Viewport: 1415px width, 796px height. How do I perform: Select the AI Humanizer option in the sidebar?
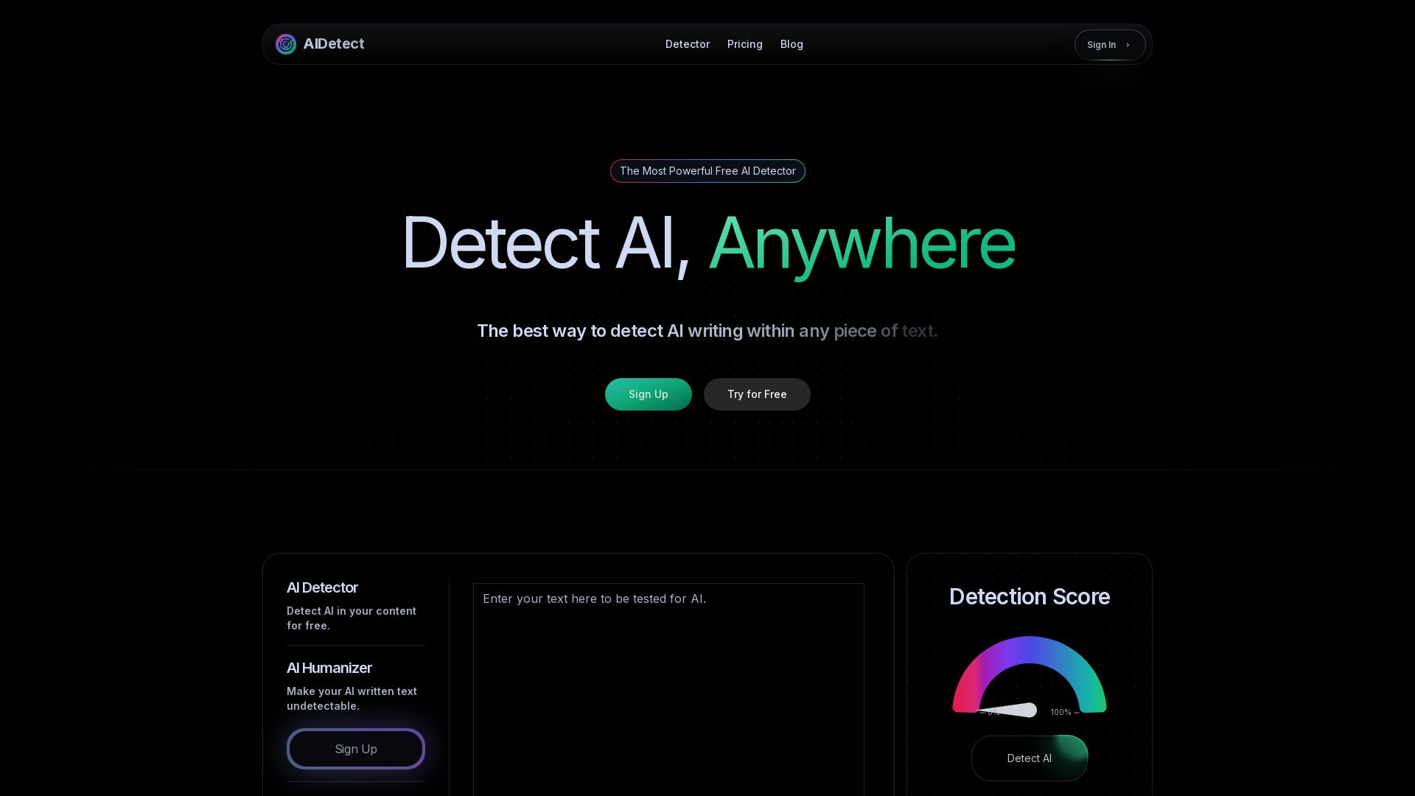pyautogui.click(x=329, y=668)
